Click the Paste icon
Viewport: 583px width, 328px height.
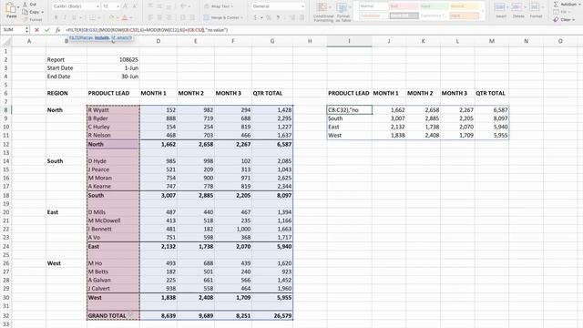coord(11,8)
